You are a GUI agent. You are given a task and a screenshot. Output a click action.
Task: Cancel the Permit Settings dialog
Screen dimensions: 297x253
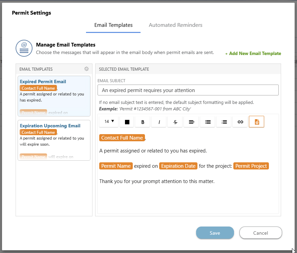point(261,233)
